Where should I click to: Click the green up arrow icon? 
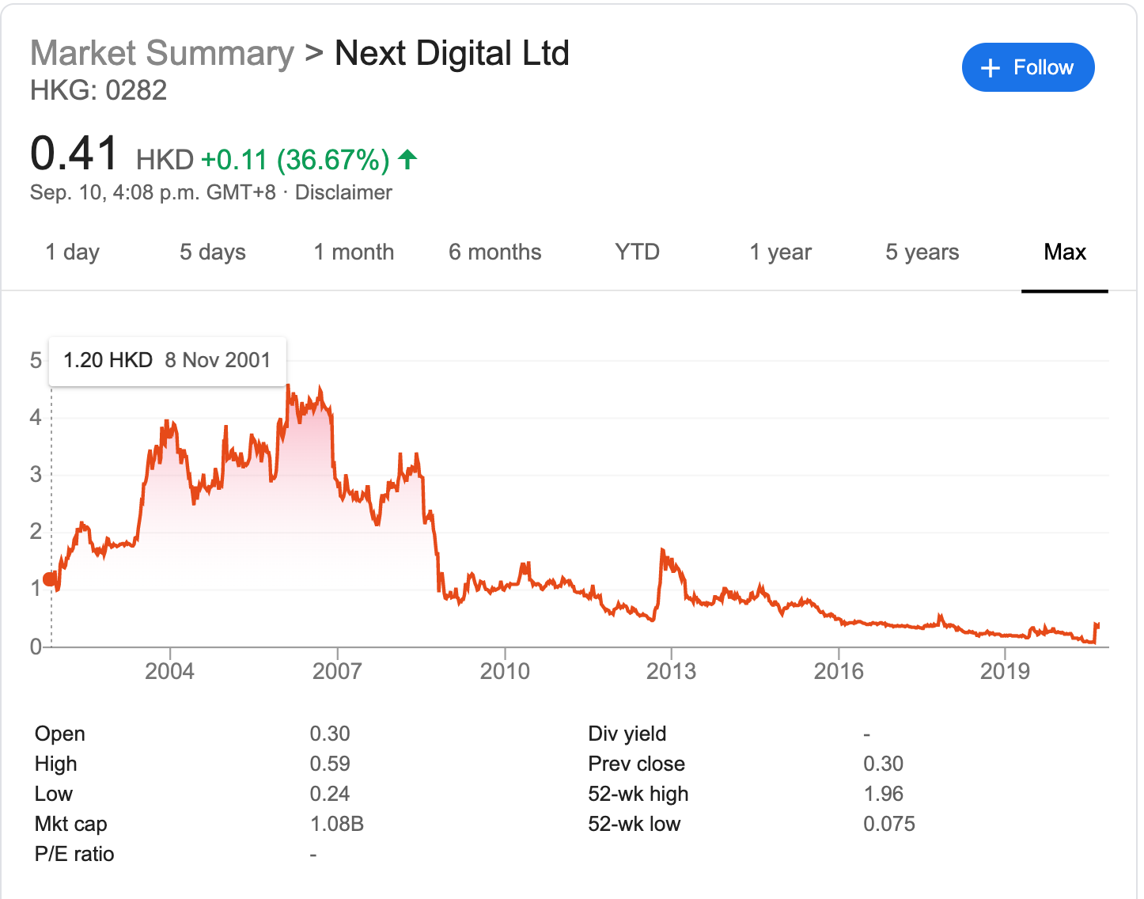407,159
